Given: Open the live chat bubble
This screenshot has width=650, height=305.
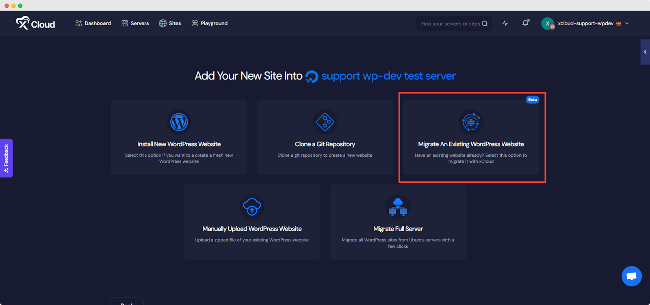Looking at the screenshot, I should [632, 276].
